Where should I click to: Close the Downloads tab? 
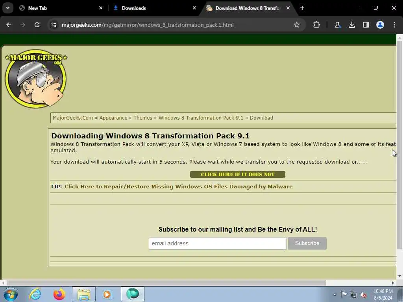pos(194,8)
